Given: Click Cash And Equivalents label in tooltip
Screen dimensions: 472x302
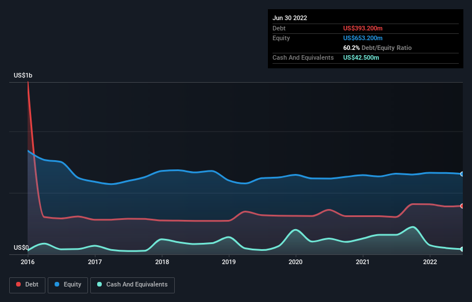Looking at the screenshot, I should (303, 57).
